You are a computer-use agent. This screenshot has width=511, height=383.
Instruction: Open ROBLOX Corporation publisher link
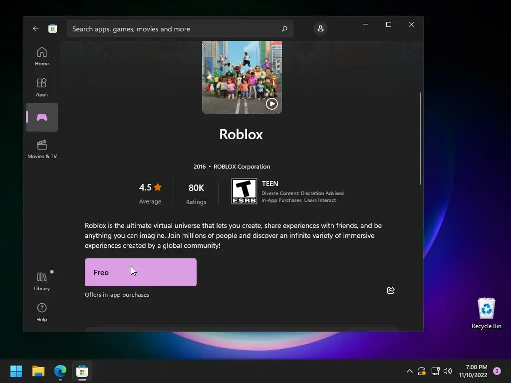pos(242,167)
